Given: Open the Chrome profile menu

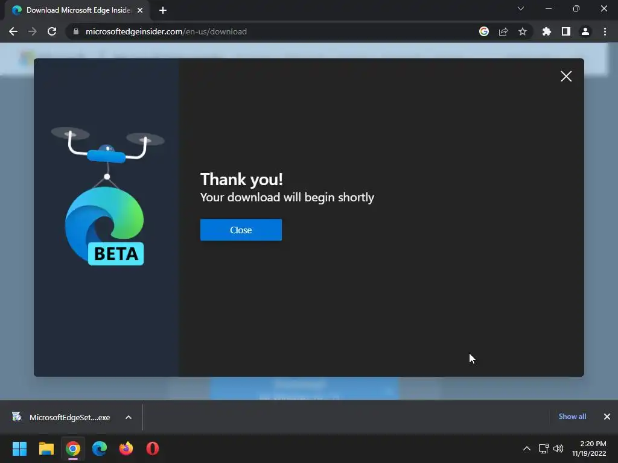Looking at the screenshot, I should click(x=585, y=31).
